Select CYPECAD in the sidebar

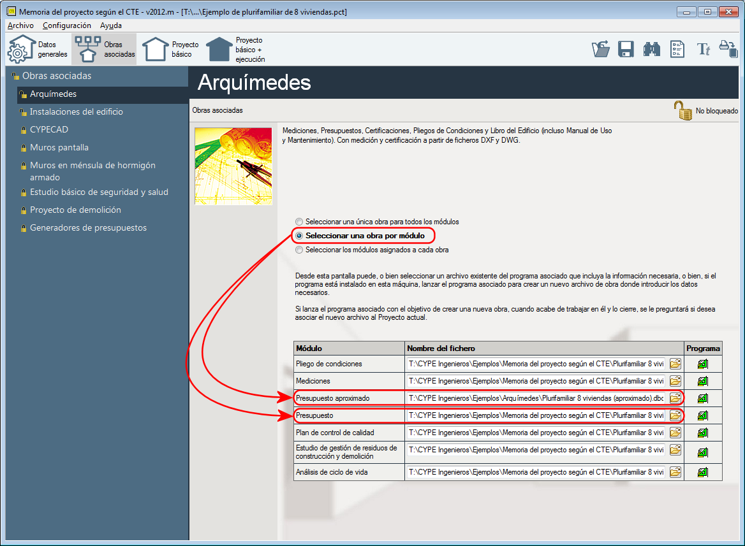click(x=49, y=129)
